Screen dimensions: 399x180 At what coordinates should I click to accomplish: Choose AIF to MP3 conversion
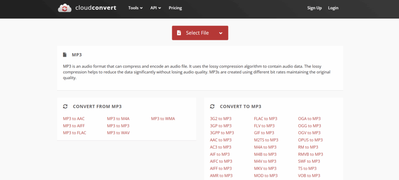click(x=220, y=154)
